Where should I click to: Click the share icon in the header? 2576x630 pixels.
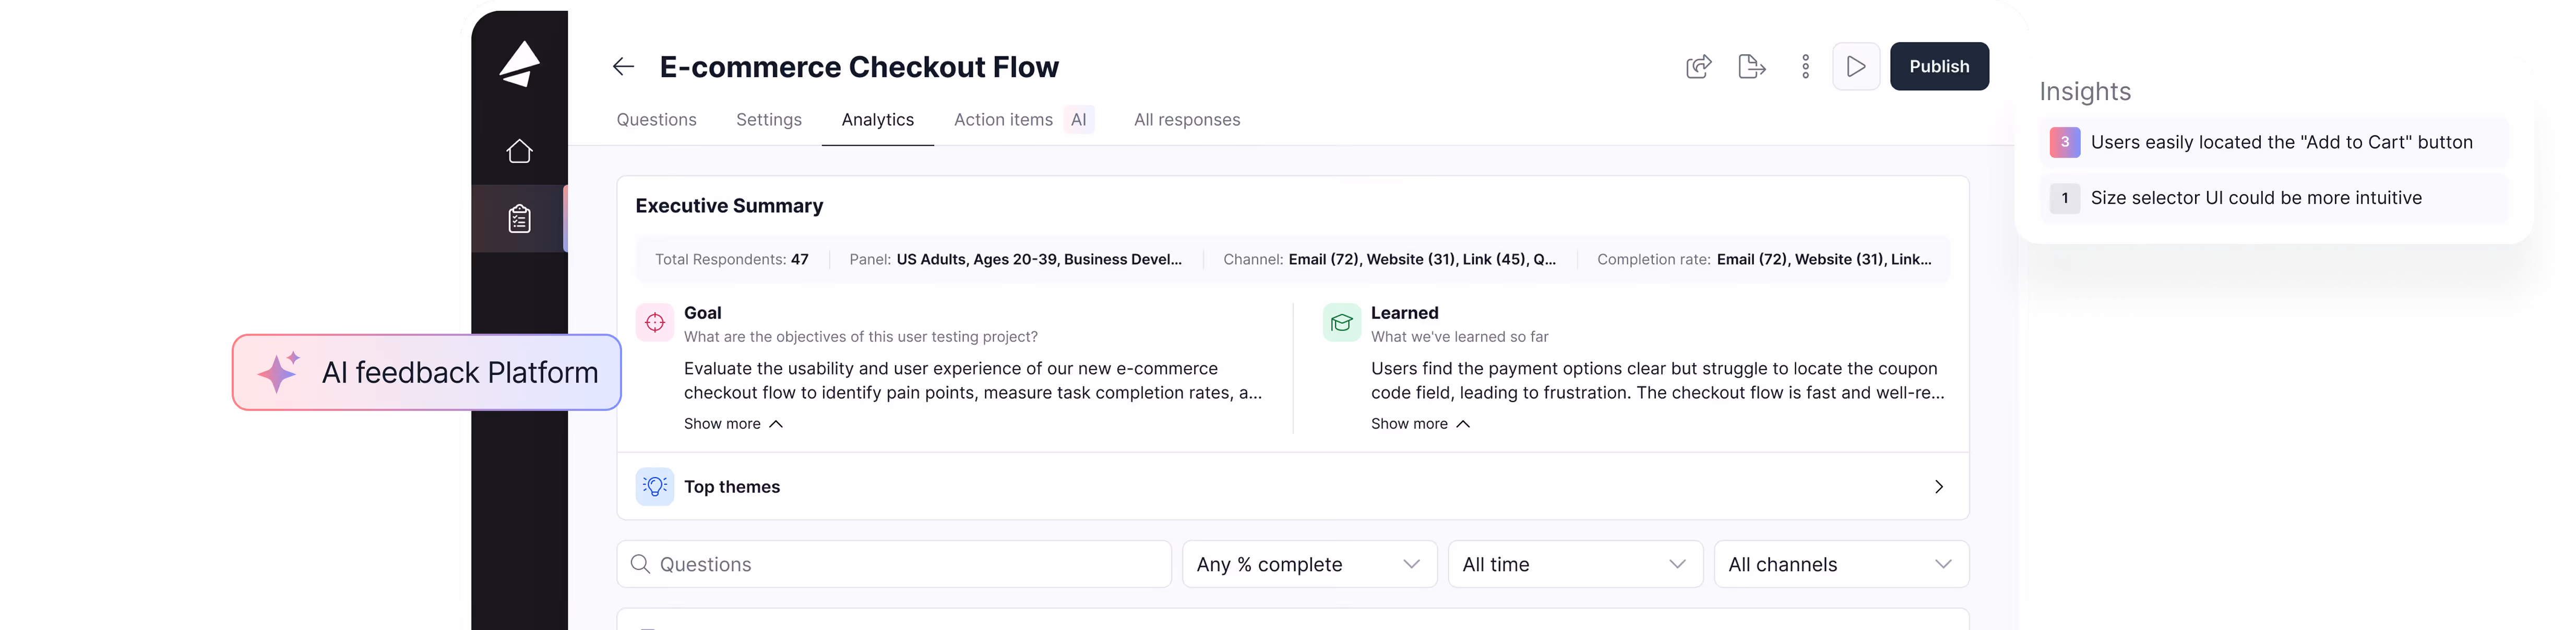point(1698,67)
